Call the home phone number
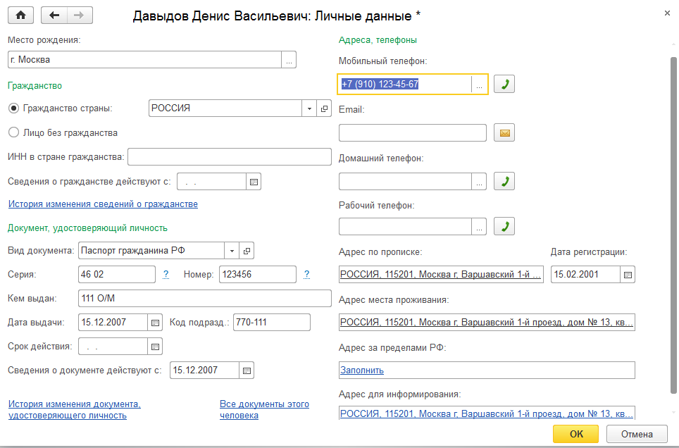 (504, 182)
